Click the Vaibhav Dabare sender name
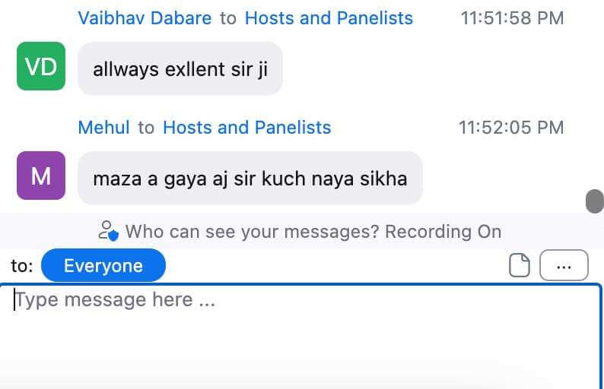The height and width of the screenshot is (389, 604). (145, 18)
